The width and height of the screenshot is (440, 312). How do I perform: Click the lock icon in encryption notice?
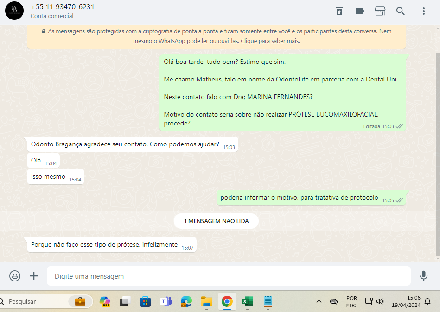click(44, 31)
